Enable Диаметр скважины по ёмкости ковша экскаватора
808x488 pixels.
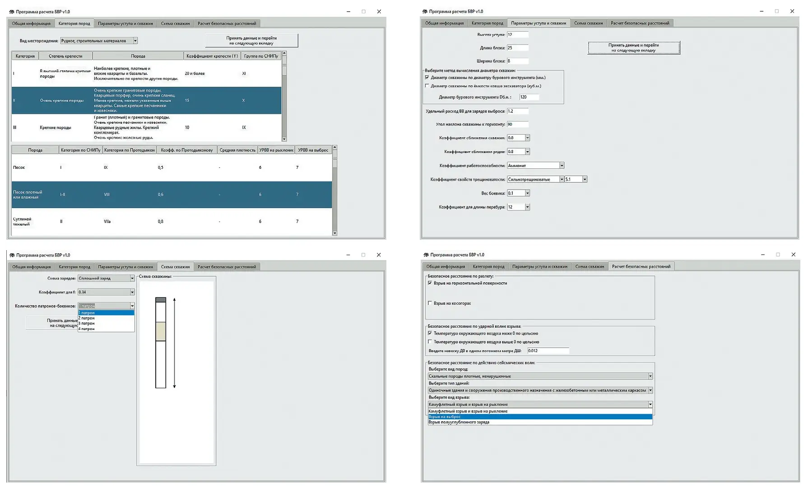(427, 86)
